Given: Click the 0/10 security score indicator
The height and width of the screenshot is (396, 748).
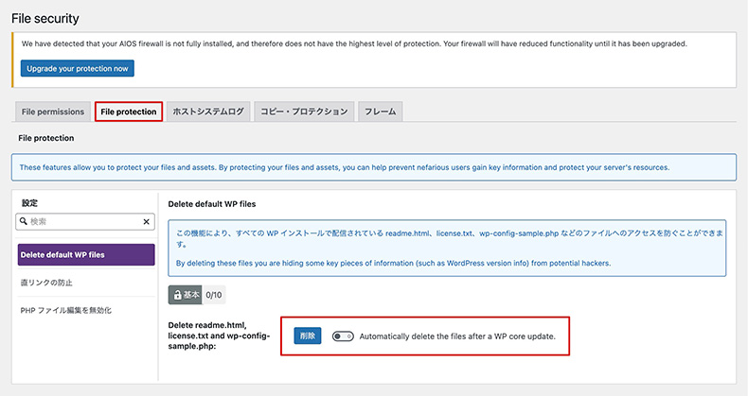Looking at the screenshot, I should (214, 295).
